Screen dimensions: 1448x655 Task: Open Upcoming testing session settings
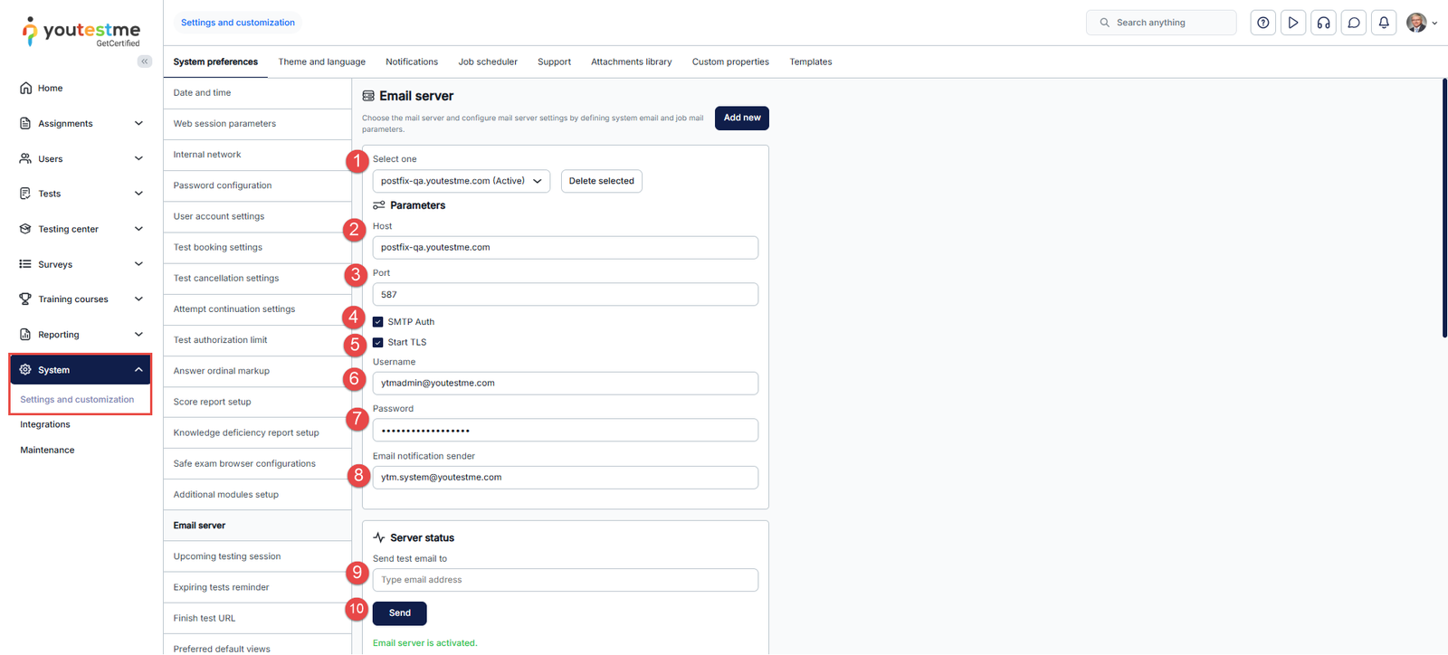point(257,556)
